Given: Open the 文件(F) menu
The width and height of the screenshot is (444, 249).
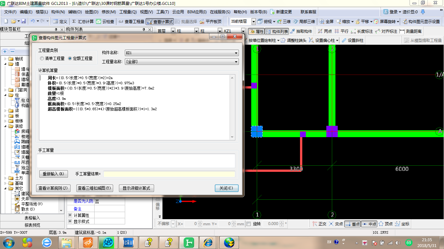Looking at the screenshot, I should click(10, 12).
